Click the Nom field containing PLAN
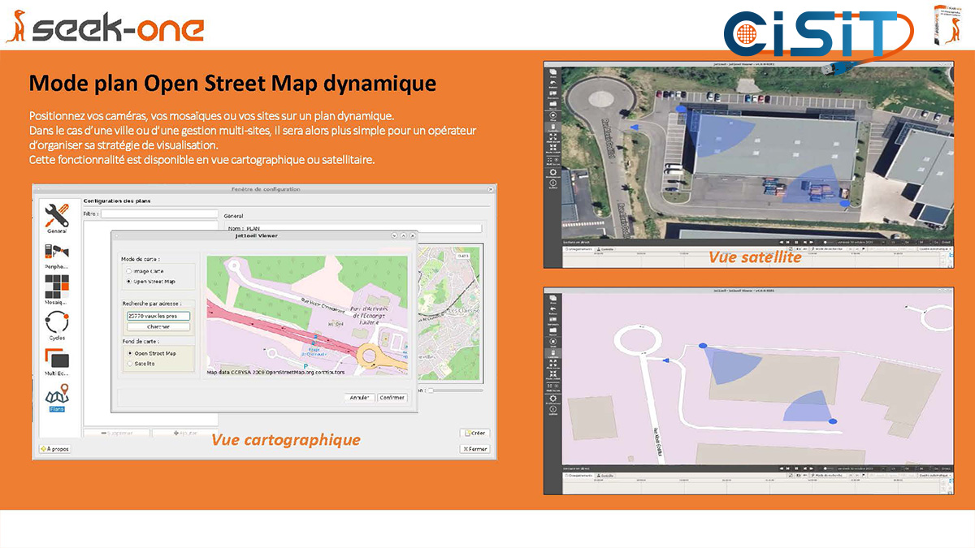The height and width of the screenshot is (548, 975). [x=364, y=229]
